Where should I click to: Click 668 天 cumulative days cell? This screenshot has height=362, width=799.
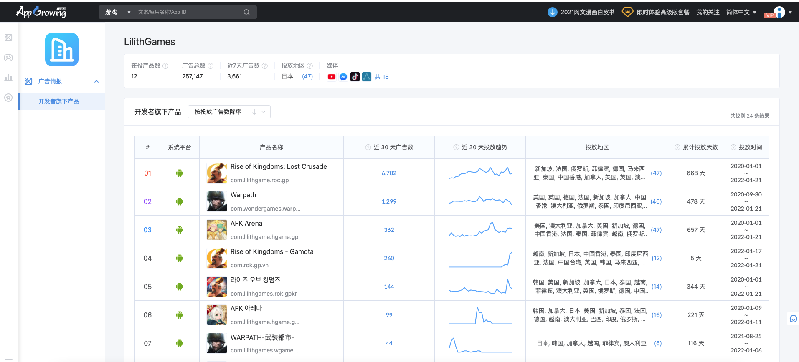click(x=696, y=173)
